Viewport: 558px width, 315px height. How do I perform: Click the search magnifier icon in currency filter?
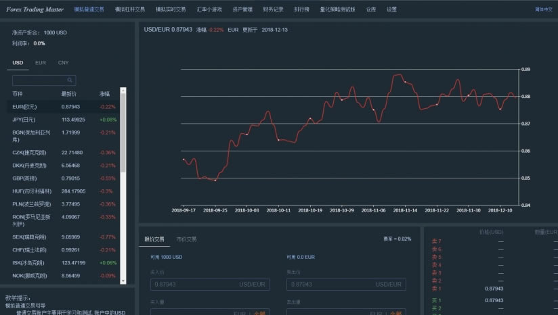[70, 80]
